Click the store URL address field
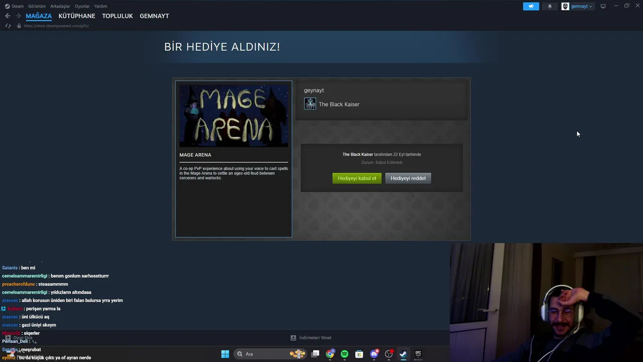Image resolution: width=643 pixels, height=362 pixels. (x=56, y=26)
